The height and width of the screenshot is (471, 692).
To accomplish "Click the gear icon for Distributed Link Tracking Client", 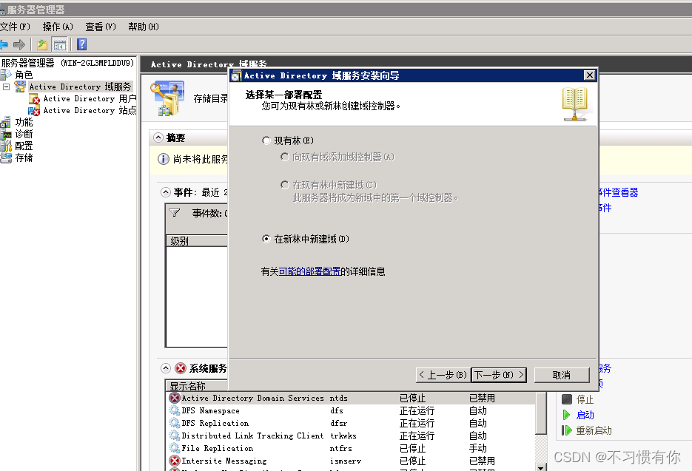I will [175, 436].
